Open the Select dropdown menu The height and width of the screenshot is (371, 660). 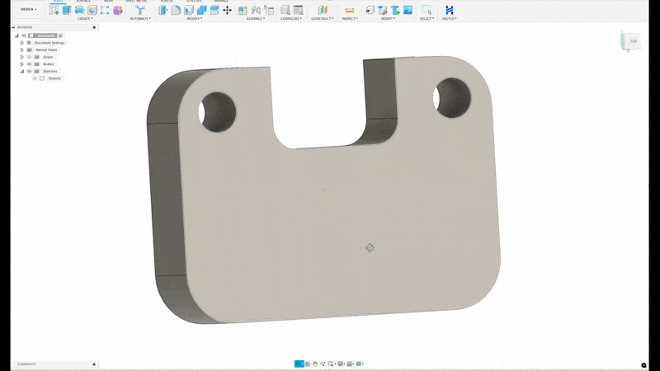tap(427, 18)
